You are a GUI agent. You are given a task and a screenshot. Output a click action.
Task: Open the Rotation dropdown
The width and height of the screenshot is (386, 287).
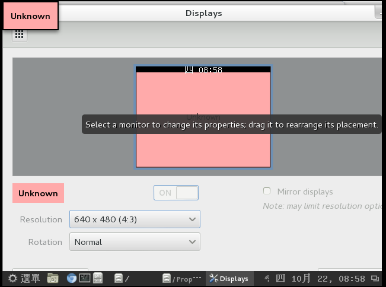pyautogui.click(x=135, y=242)
